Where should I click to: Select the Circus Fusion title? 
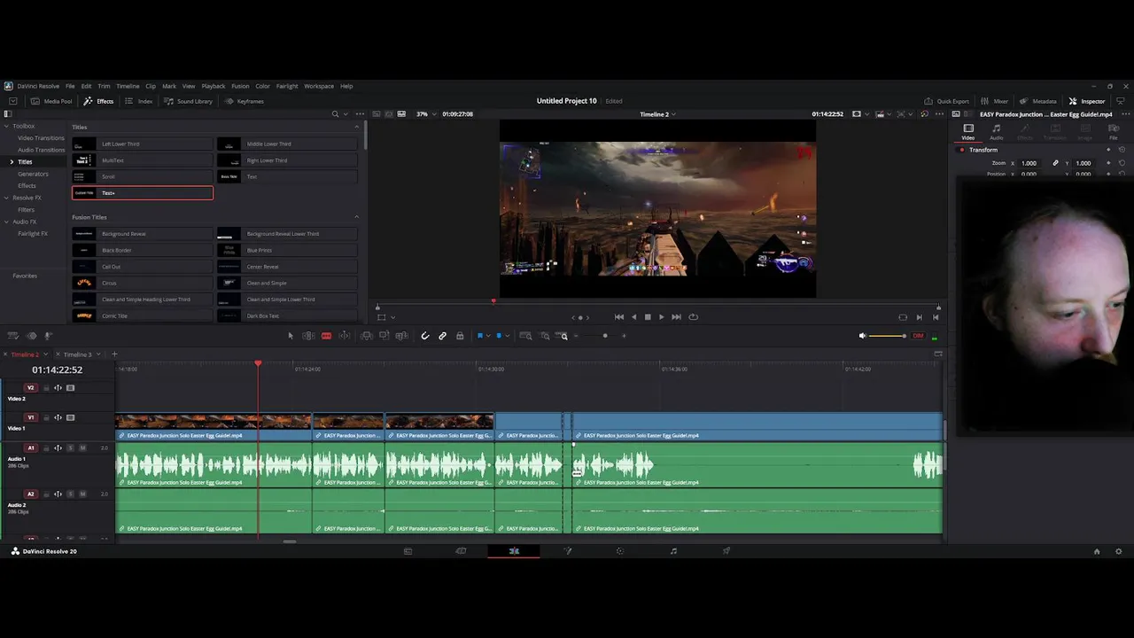click(x=143, y=283)
